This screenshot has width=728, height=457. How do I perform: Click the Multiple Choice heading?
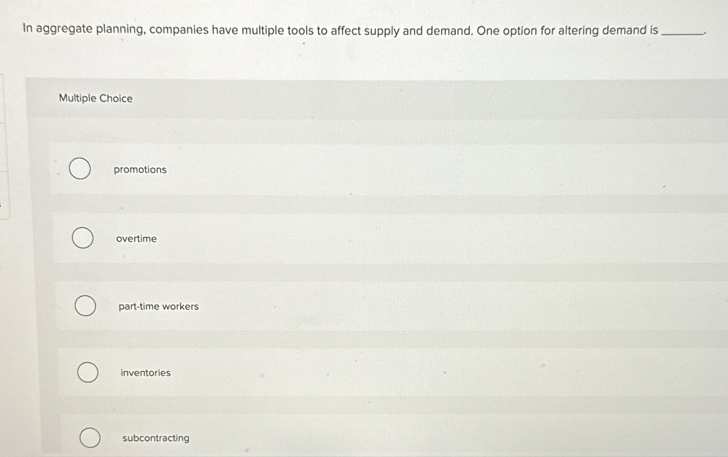coord(96,98)
